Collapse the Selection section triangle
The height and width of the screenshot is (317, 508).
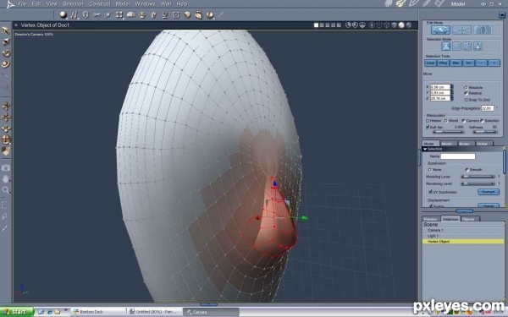coord(425,149)
